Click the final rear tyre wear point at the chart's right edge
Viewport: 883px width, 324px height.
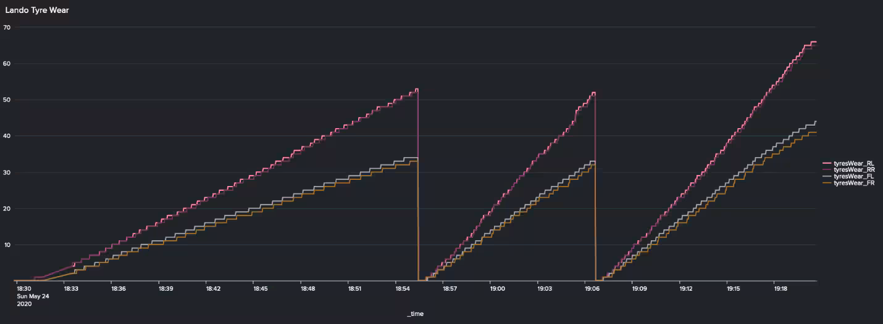(814, 42)
